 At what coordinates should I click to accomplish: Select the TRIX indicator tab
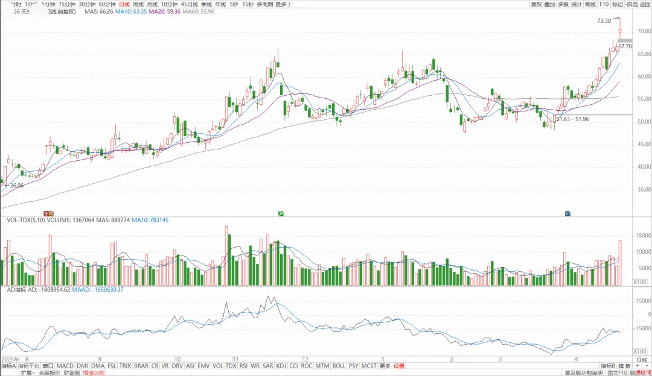click(x=125, y=366)
